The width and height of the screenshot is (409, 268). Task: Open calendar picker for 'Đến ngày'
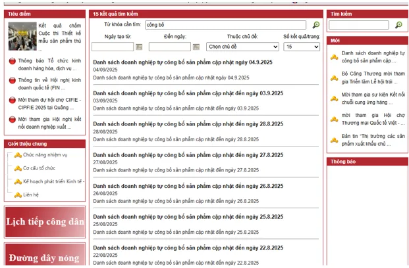click(196, 47)
